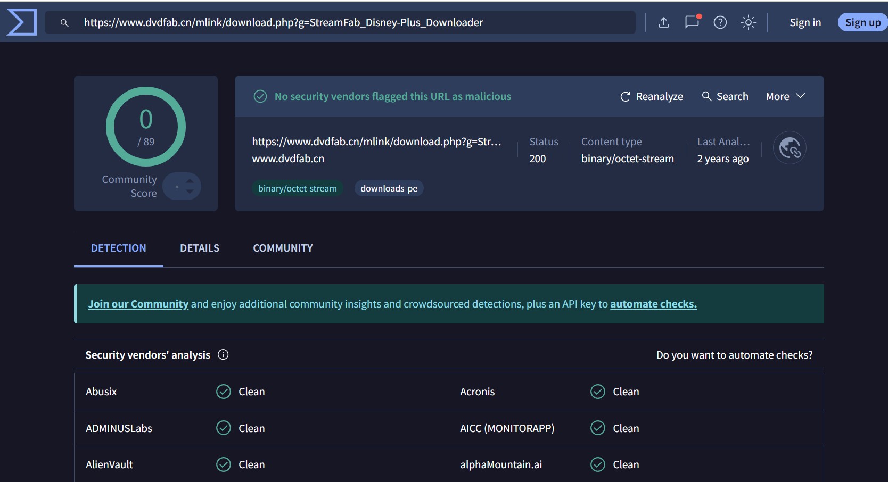Click the Sign in link
Image resolution: width=888 pixels, height=482 pixels.
click(x=805, y=22)
